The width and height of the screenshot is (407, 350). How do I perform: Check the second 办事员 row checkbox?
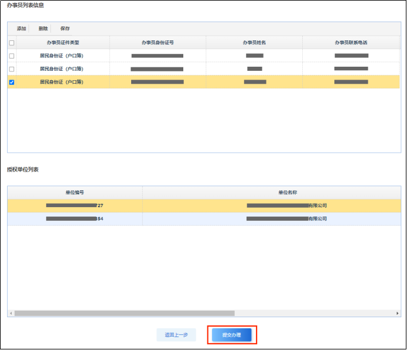12,69
